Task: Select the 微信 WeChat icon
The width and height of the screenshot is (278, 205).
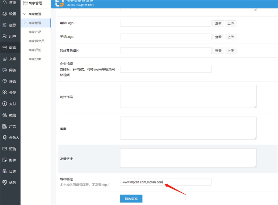Action: (x=4, y=115)
